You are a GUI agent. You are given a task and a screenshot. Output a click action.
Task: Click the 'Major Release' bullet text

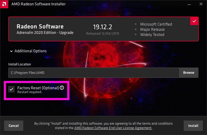pyautogui.click(x=152, y=29)
